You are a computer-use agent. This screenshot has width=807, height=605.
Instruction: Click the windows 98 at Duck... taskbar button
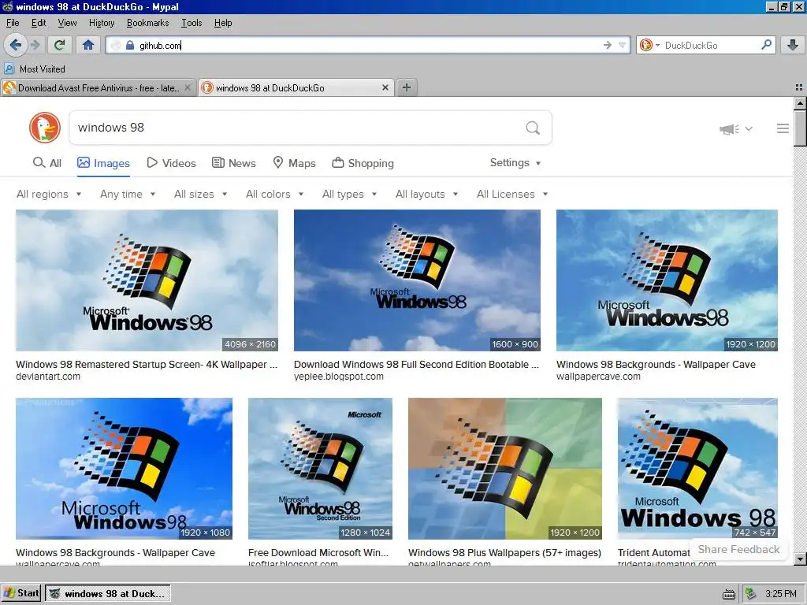107,594
